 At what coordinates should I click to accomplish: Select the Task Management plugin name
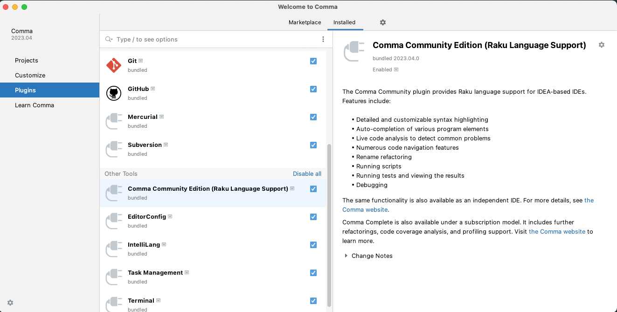(155, 273)
